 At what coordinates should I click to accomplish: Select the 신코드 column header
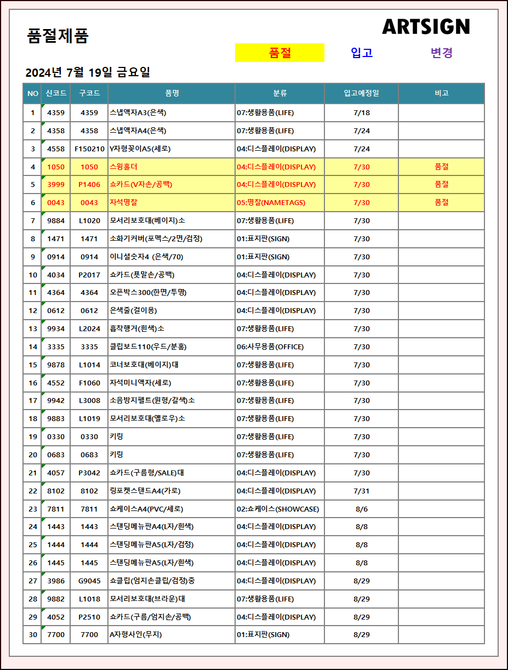(56, 93)
